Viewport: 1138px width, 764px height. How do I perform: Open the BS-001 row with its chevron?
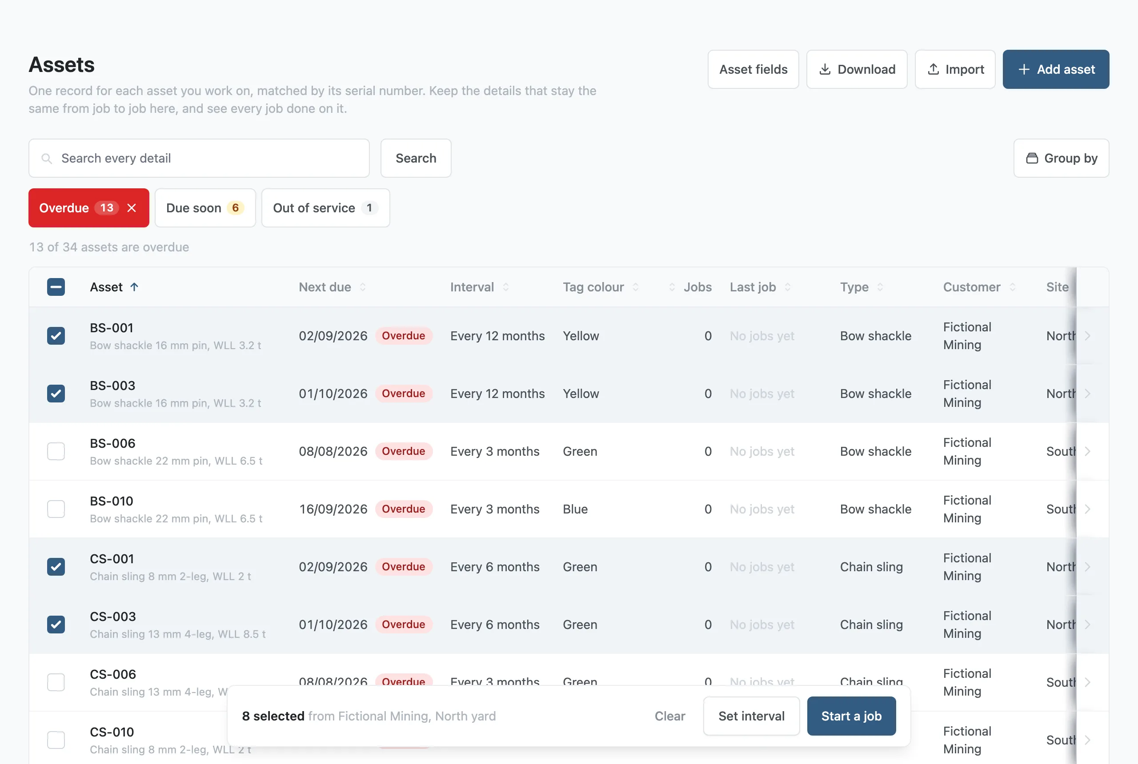click(1088, 336)
